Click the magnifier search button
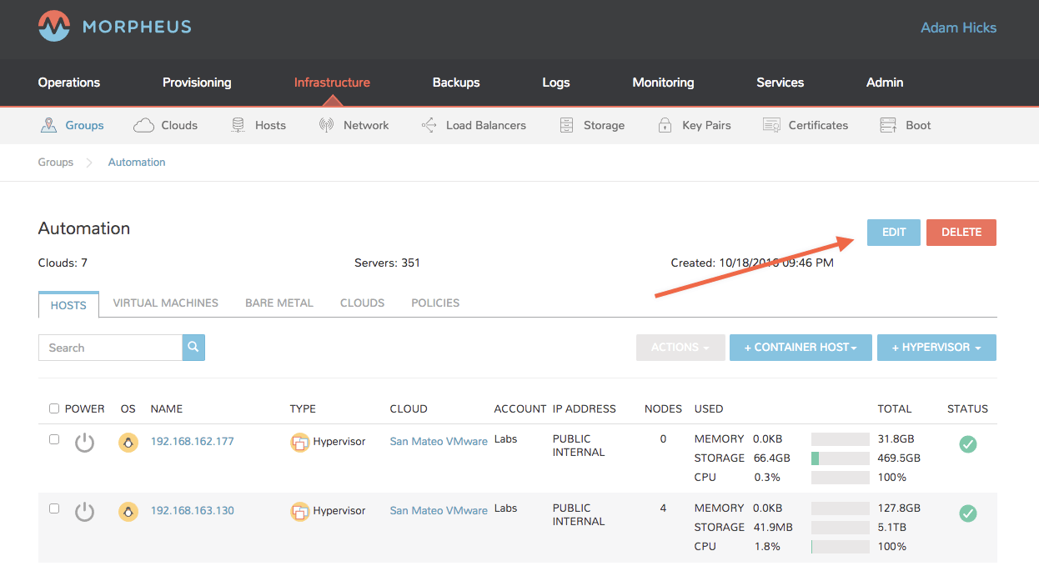The image size is (1039, 566). click(x=193, y=348)
